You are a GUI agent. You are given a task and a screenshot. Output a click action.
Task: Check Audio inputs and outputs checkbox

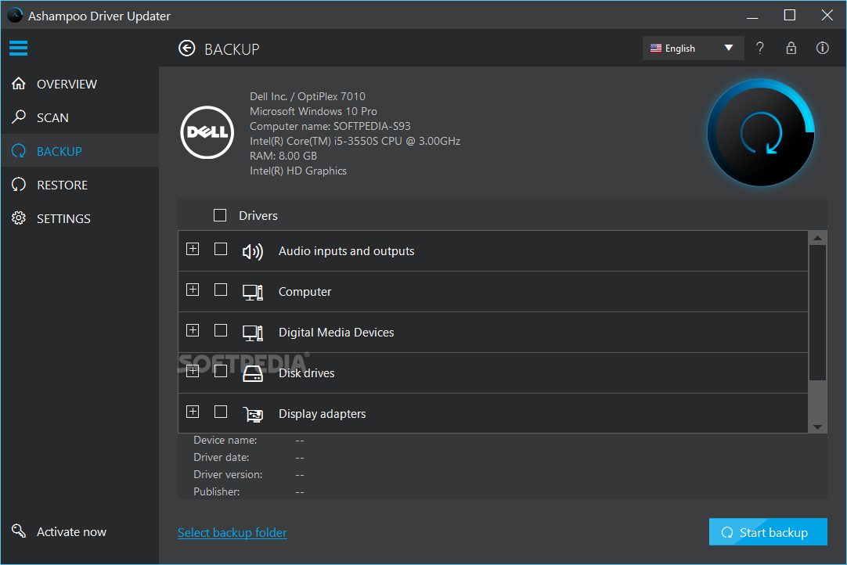(221, 249)
